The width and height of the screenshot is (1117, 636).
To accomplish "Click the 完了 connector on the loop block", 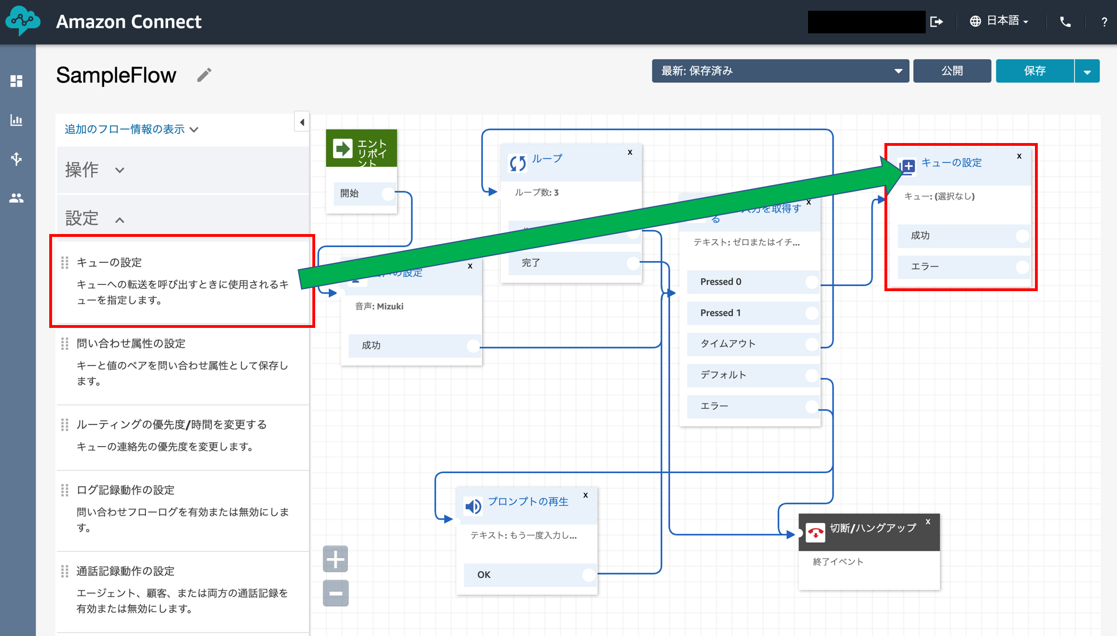I will (633, 263).
